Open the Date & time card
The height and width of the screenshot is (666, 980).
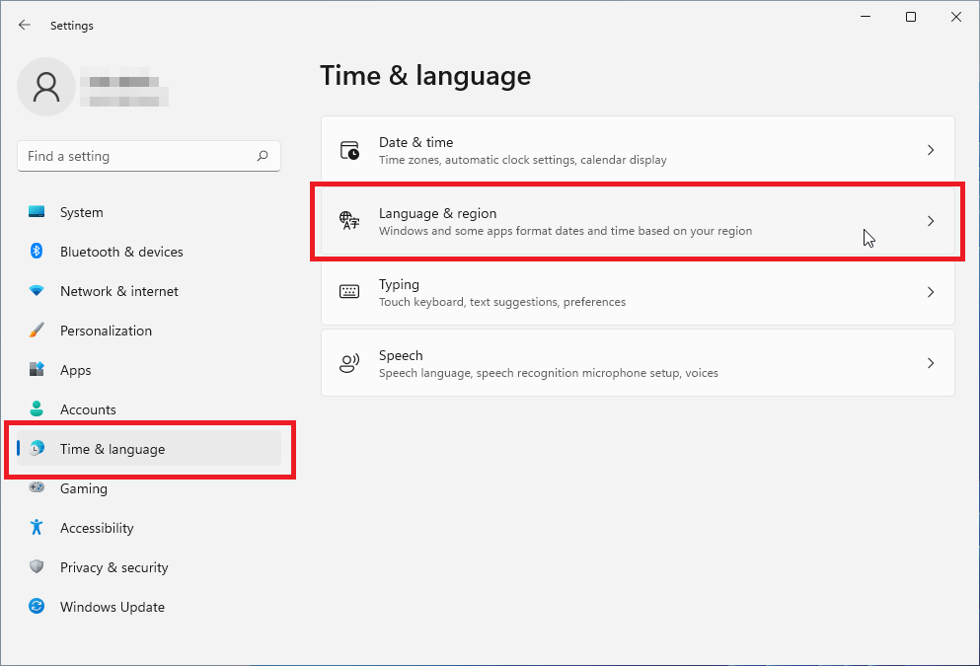(638, 150)
